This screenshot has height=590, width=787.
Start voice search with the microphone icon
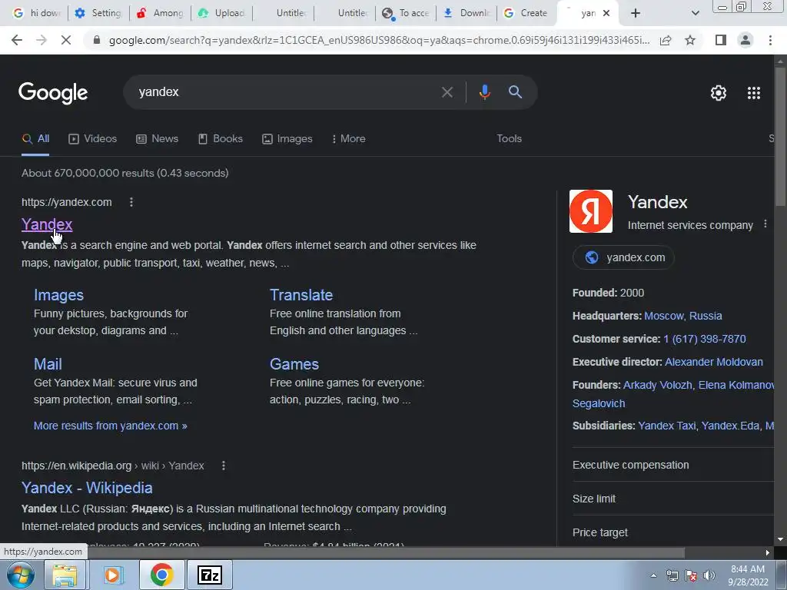484,92
